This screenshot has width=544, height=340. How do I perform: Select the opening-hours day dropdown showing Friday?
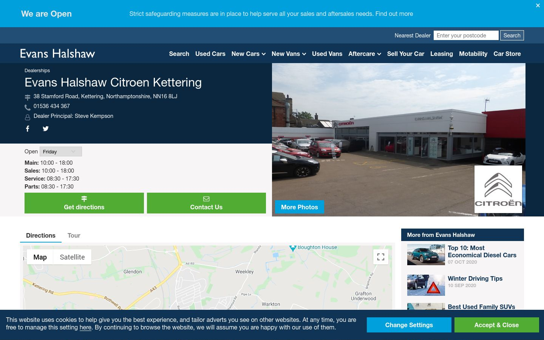click(61, 151)
